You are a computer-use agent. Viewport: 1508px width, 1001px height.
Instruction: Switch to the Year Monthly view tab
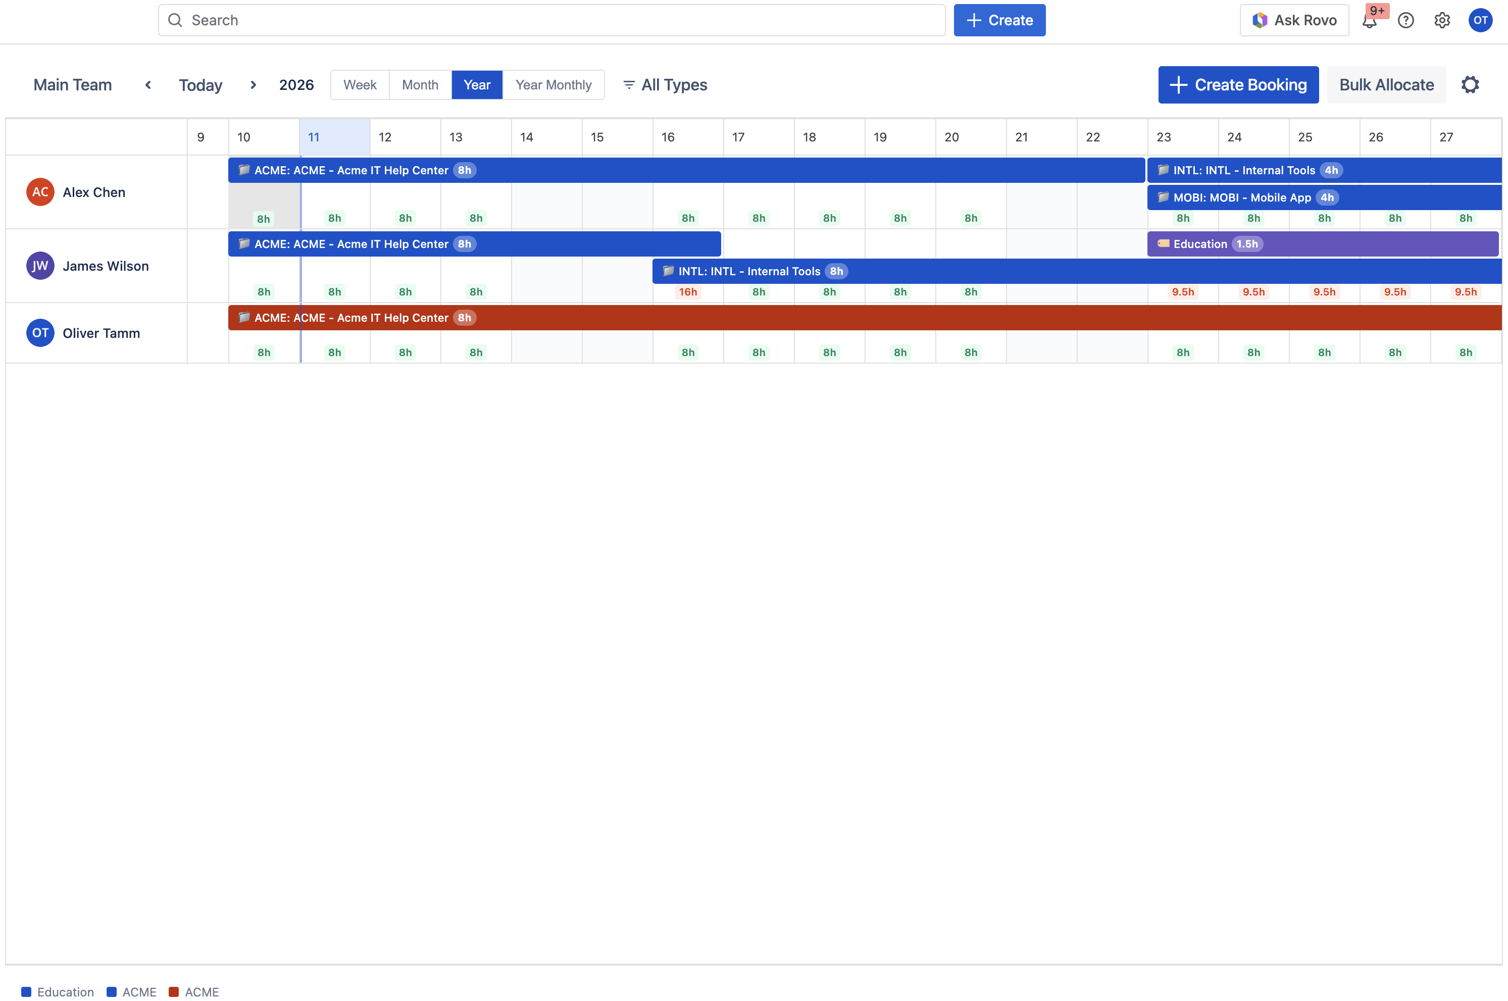pyautogui.click(x=552, y=84)
